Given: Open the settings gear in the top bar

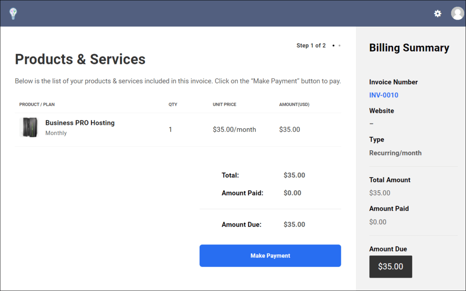Looking at the screenshot, I should pos(438,13).
